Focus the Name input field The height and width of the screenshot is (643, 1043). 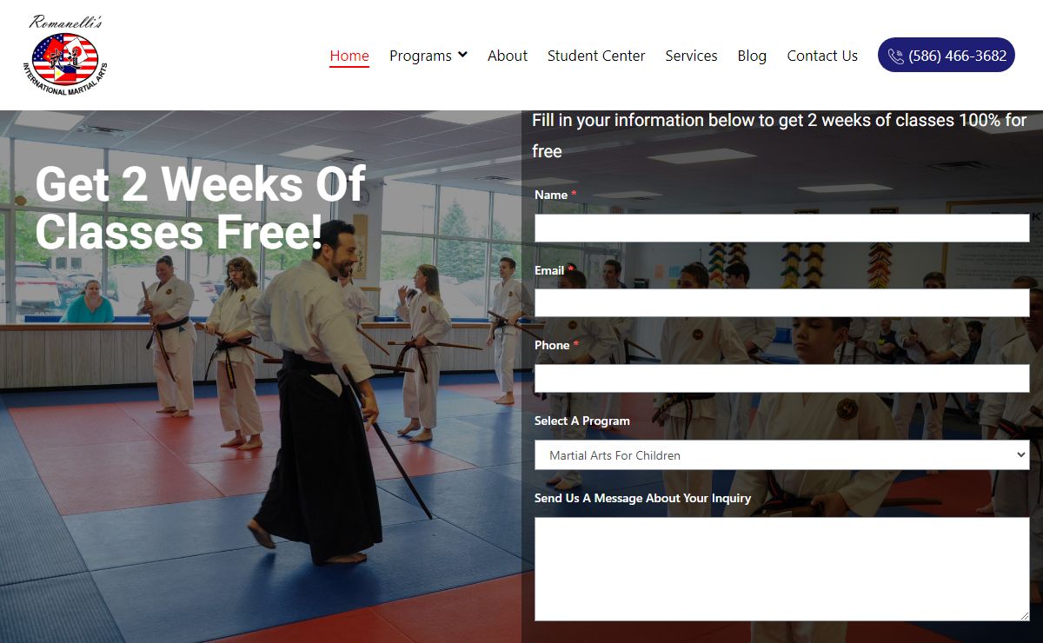click(x=782, y=229)
